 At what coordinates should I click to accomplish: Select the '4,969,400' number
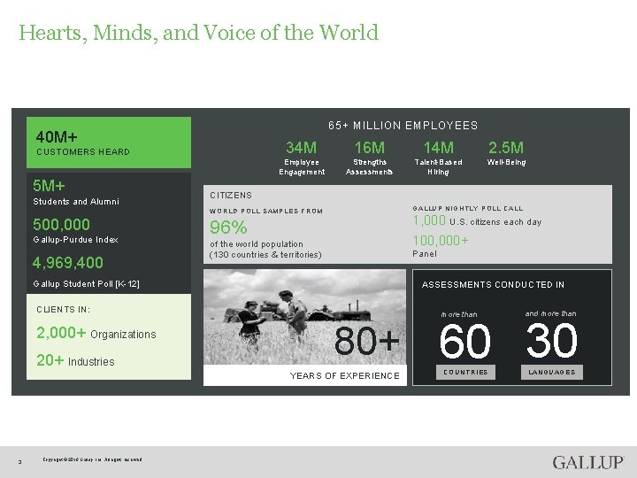tap(68, 263)
